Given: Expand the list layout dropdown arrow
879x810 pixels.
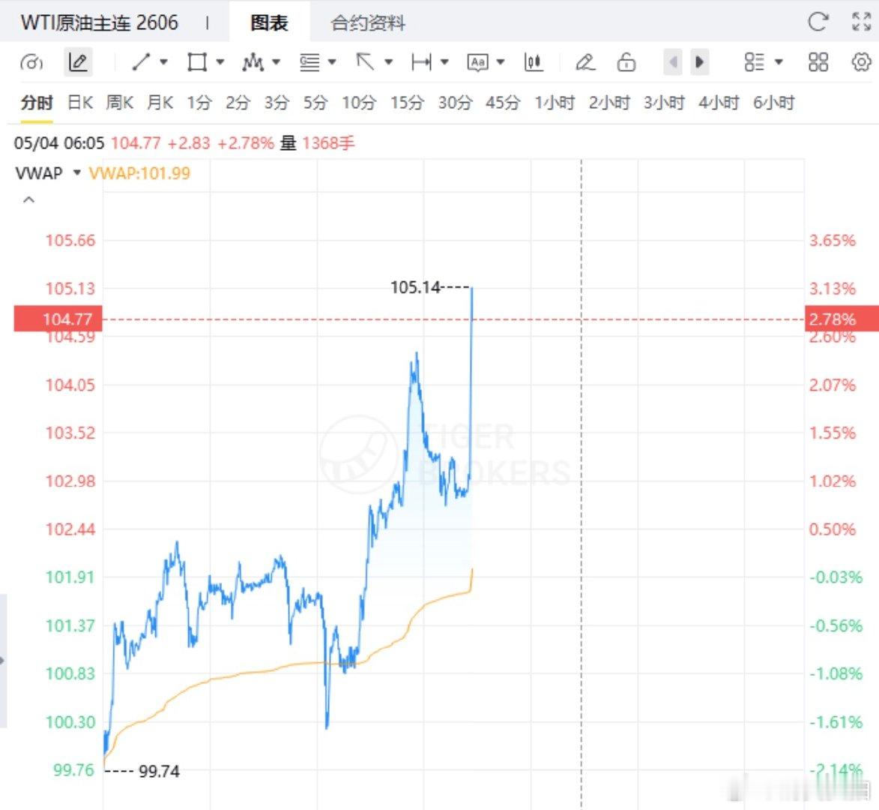Looking at the screenshot, I should [779, 61].
